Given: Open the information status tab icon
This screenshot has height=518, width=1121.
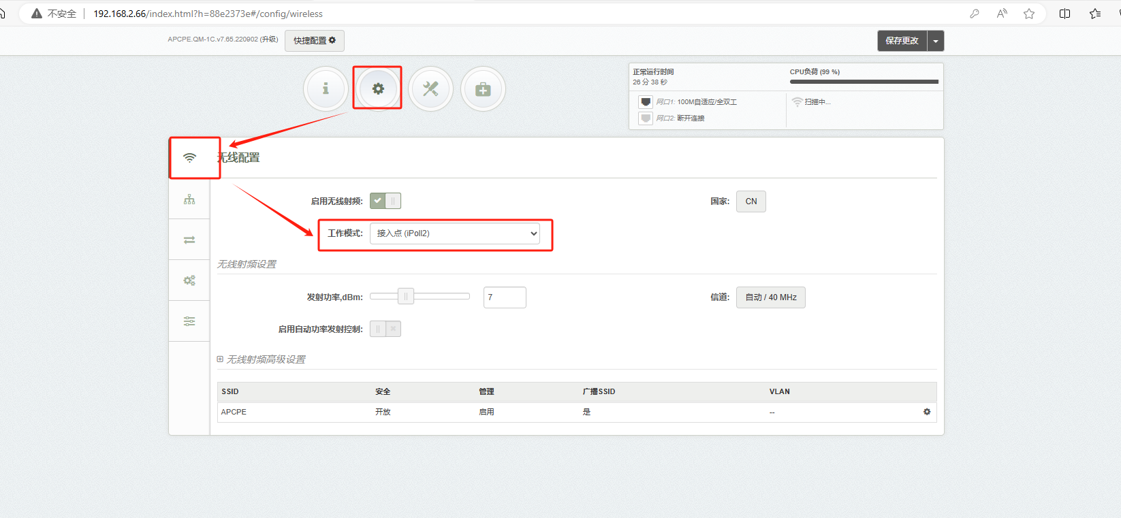Looking at the screenshot, I should pos(326,88).
